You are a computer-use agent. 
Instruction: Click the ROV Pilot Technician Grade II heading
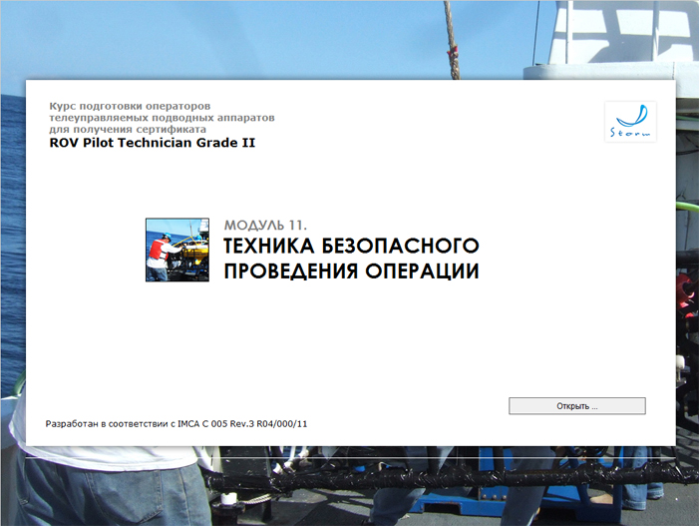click(152, 143)
